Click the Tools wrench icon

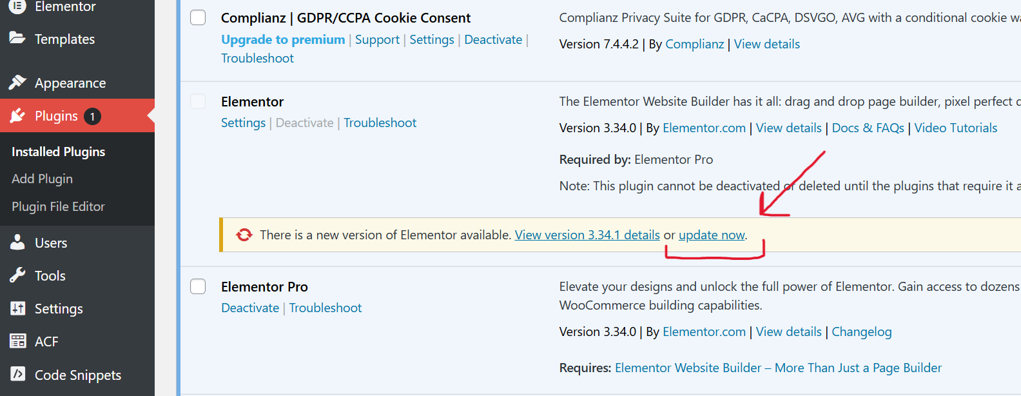coord(17,275)
